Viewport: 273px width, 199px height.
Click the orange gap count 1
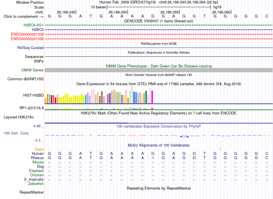220,149
